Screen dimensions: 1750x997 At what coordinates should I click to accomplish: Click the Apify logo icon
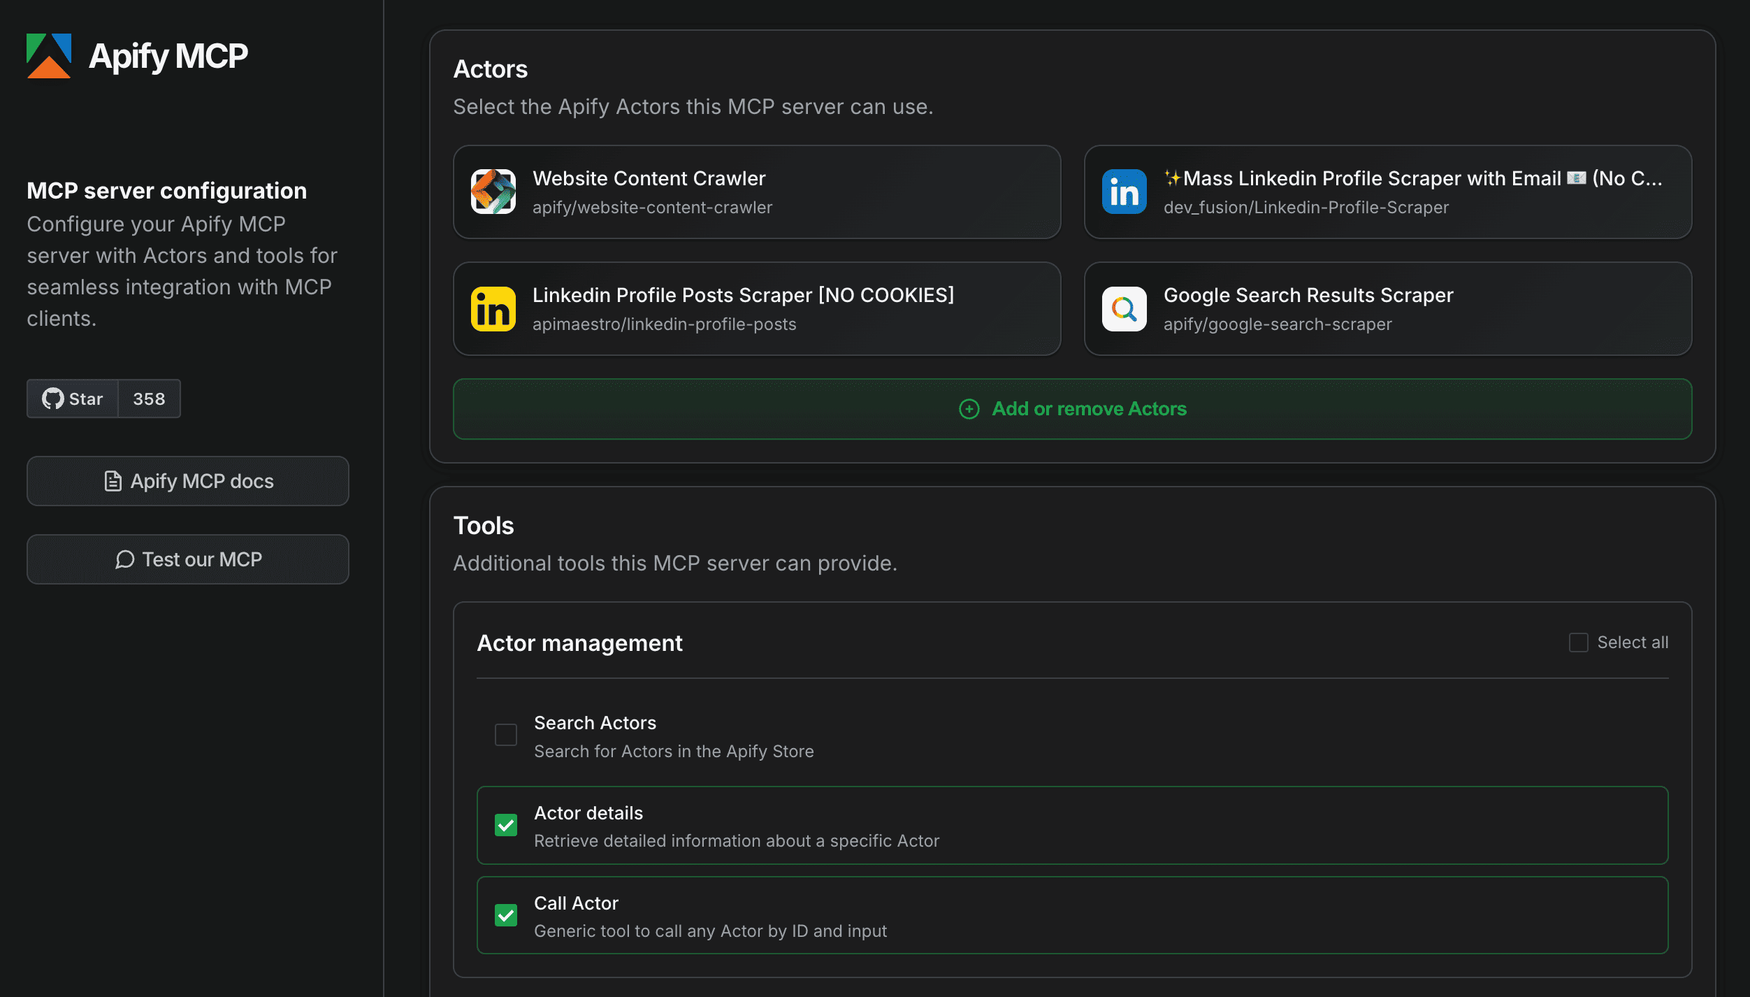(49, 56)
